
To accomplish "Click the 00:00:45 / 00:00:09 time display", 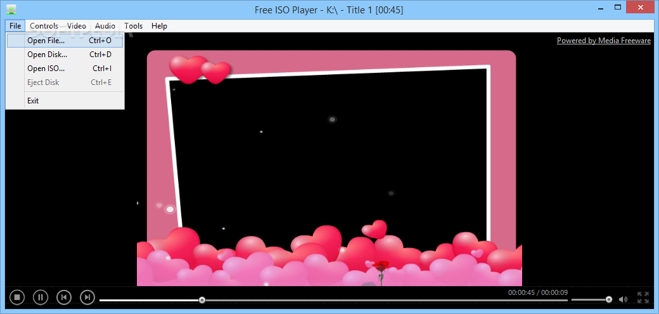I will [x=538, y=292].
